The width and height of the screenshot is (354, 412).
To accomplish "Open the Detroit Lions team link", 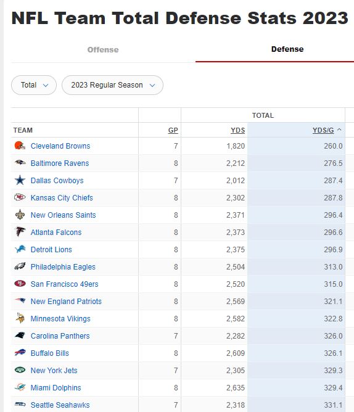I will [51, 249].
